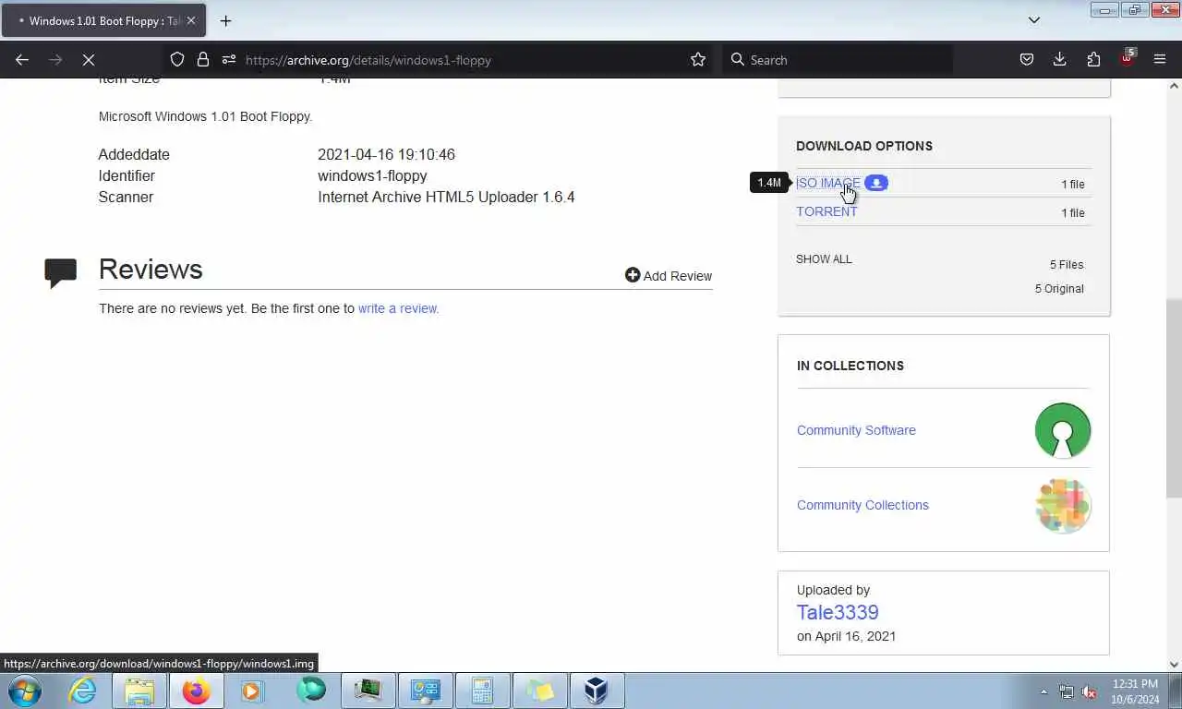This screenshot has height=709, width=1182.
Task: Open uploader Tale3339 profile
Action: pos(838,612)
